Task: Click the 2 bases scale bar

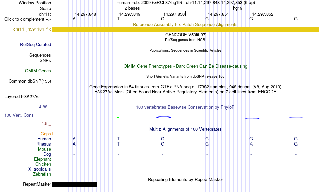Action: coord(185,8)
